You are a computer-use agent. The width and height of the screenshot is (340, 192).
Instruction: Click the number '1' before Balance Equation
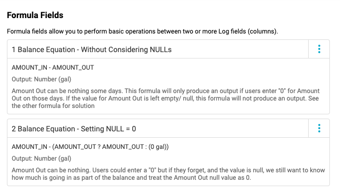13,49
